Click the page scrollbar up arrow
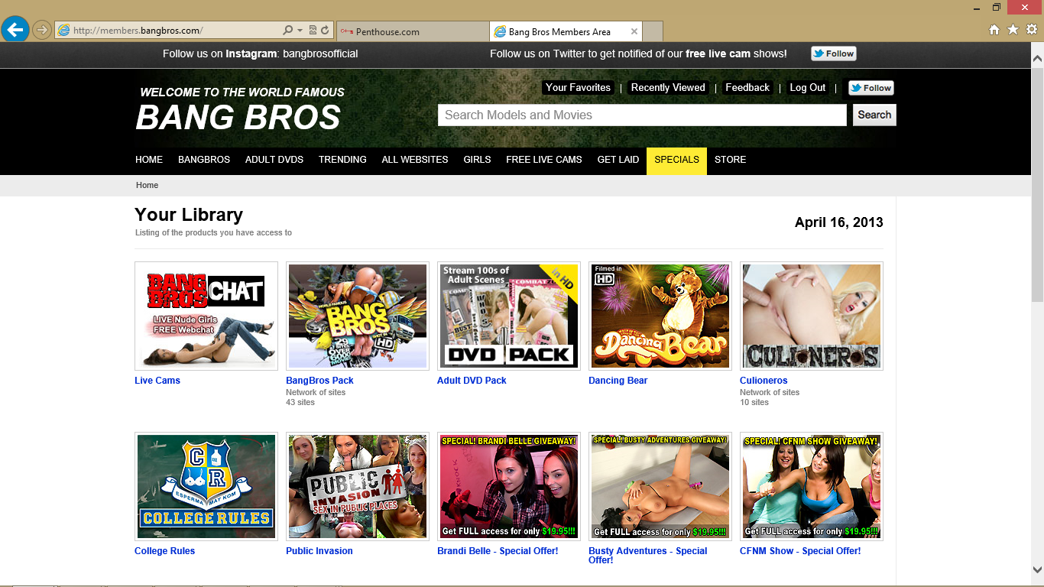This screenshot has width=1044, height=587. pyautogui.click(x=1037, y=57)
